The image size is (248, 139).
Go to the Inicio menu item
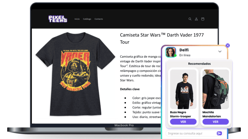tap(77, 19)
